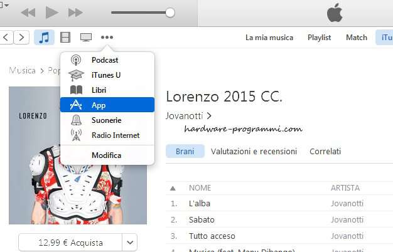The image size is (393, 252).
Task: Click the Podcast broadcast icon
Action: [76, 60]
